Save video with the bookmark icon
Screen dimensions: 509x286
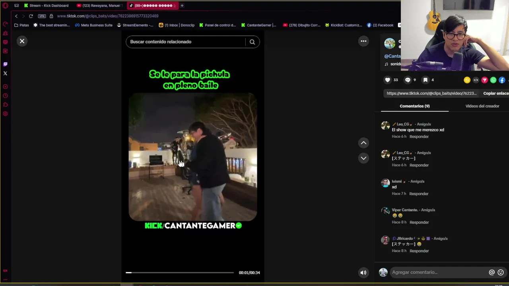(x=425, y=80)
